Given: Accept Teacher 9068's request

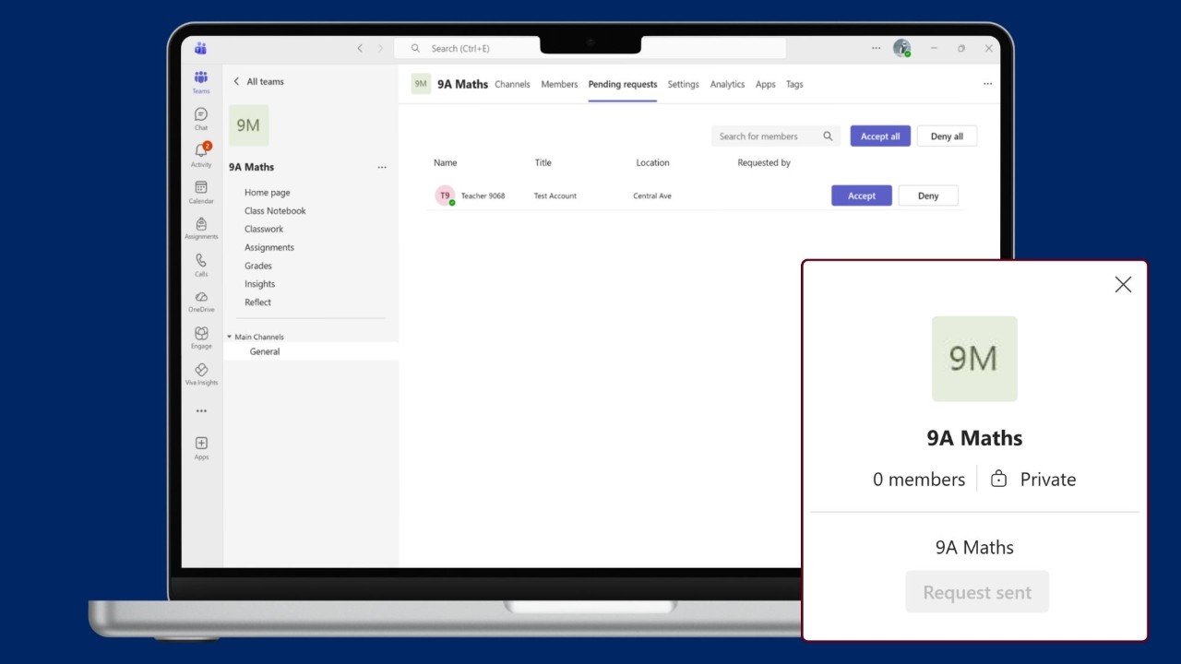Looking at the screenshot, I should point(862,196).
